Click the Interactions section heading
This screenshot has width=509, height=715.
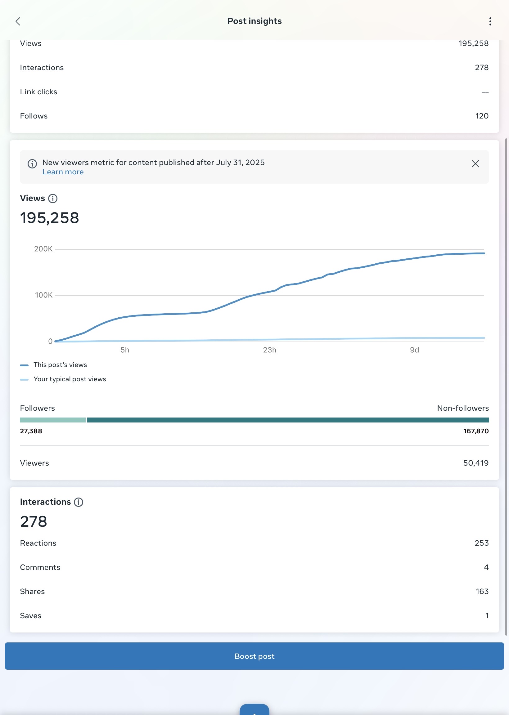pyautogui.click(x=45, y=502)
